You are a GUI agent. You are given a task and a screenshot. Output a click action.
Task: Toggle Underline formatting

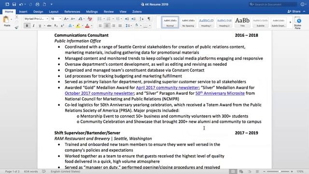tap(40, 26)
